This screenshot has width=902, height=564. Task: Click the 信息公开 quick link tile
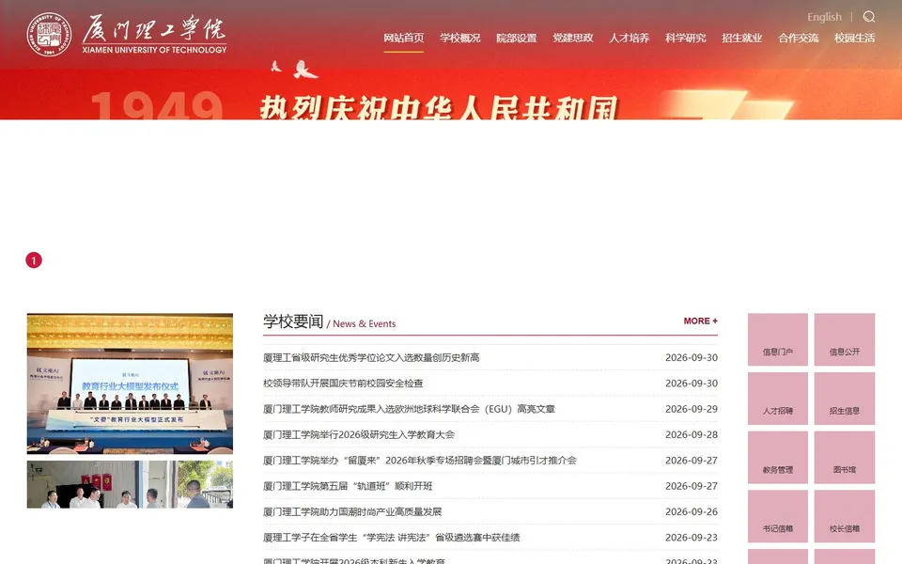coord(845,339)
